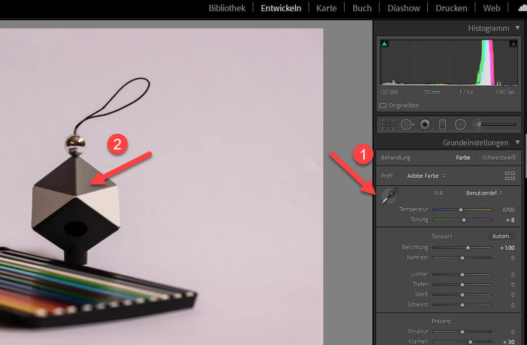Viewport: 527px width, 345px height.
Task: Open the WA Benutzerdef. preset dropdown
Action: point(484,193)
